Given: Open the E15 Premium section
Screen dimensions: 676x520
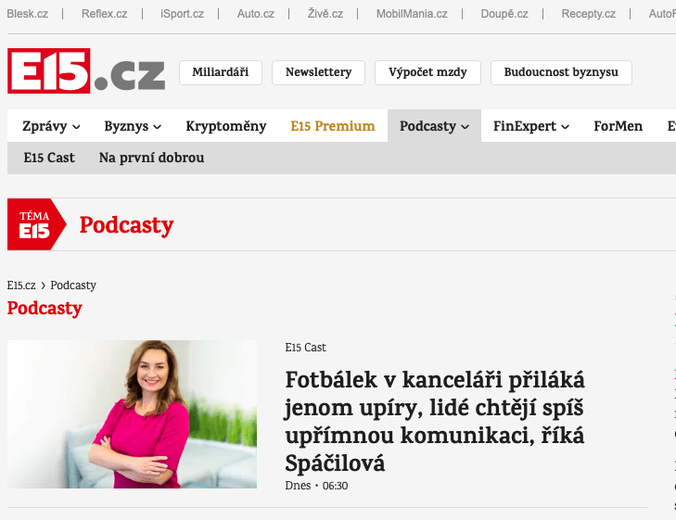Looking at the screenshot, I should point(333,126).
